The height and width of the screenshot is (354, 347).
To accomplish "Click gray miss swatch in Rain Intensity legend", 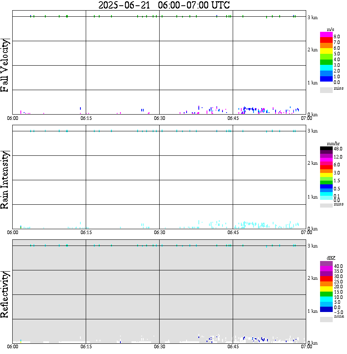I will [x=326, y=206].
